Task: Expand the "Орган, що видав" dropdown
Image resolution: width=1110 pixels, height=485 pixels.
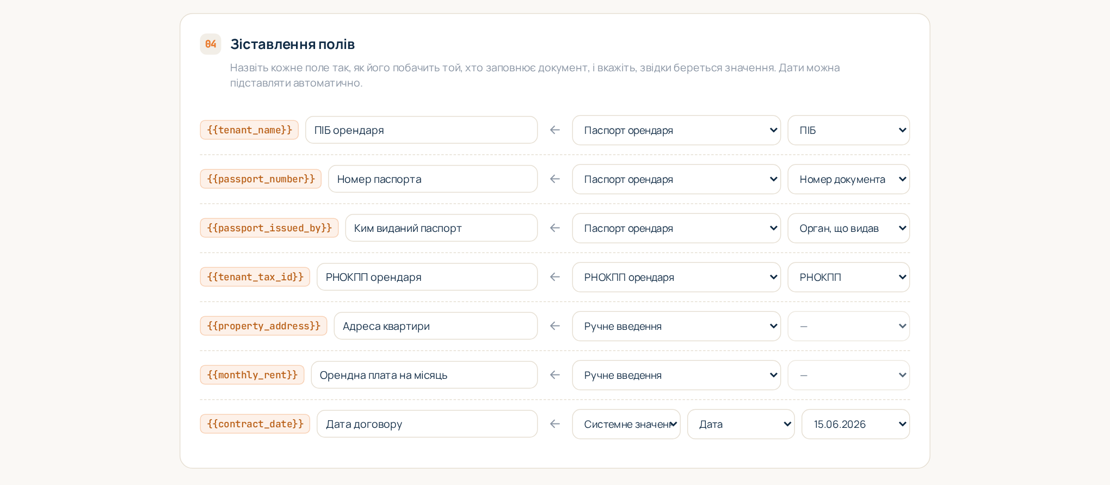Action: 849,228
